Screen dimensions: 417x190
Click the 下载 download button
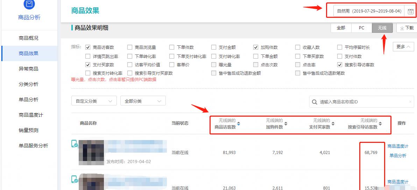click(407, 28)
